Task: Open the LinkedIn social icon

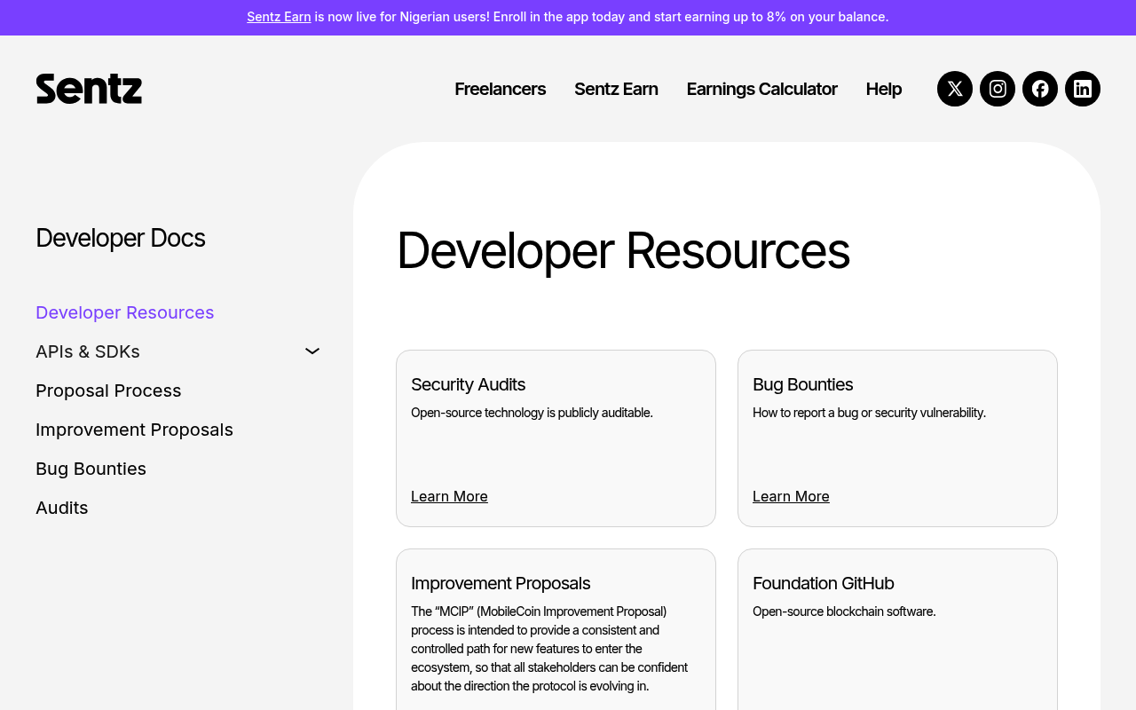Action: coord(1083,89)
